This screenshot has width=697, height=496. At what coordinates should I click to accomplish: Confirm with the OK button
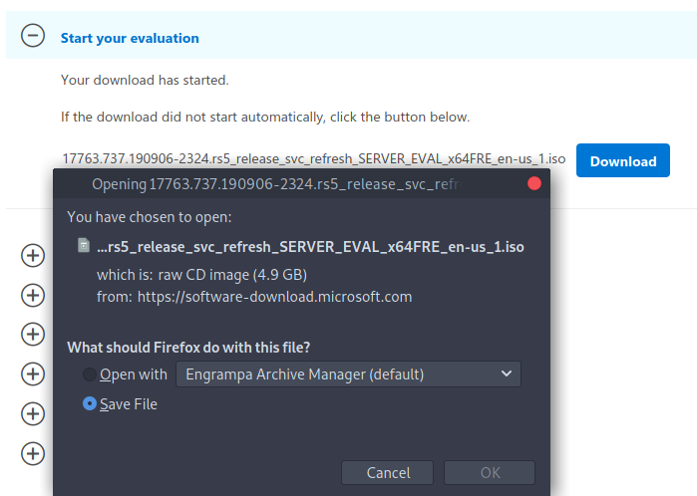click(x=490, y=472)
